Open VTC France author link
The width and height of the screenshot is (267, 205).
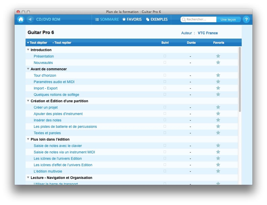click(208, 33)
